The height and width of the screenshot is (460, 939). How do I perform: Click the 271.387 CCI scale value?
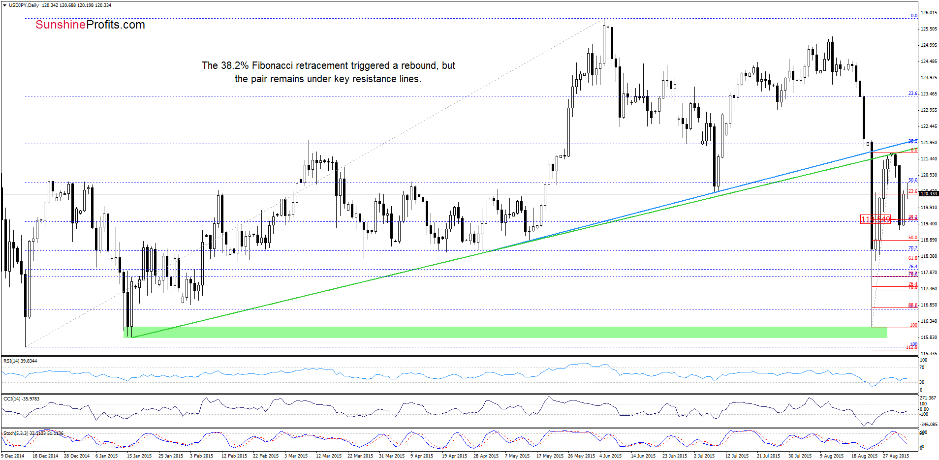[x=928, y=398]
